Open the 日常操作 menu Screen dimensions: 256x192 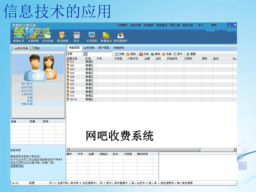[x=122, y=25]
